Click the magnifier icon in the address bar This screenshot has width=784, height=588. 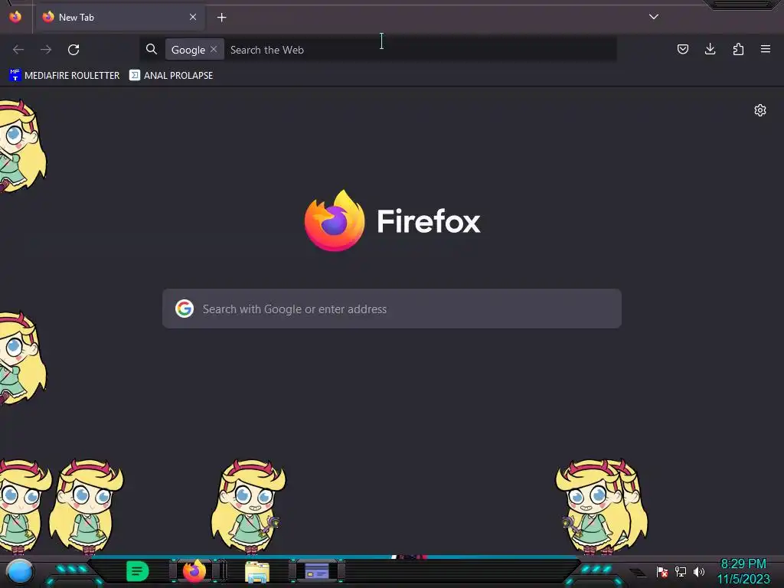[152, 49]
